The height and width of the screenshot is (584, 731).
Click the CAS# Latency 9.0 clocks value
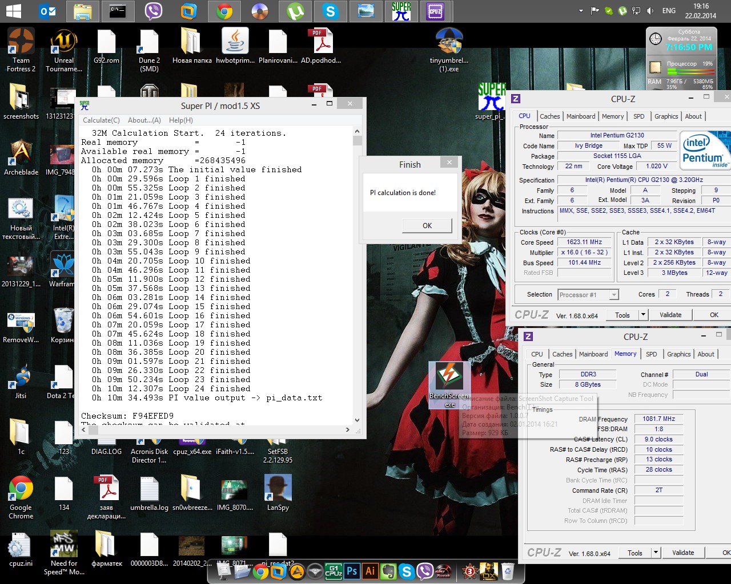(x=658, y=439)
